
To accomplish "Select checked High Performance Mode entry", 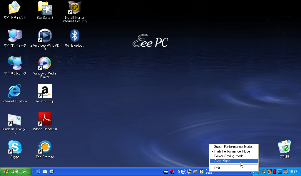I will pos(234,151).
